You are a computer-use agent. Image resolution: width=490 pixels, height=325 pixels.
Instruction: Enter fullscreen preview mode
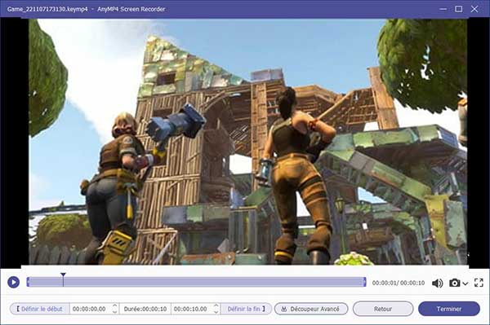pos(479,283)
